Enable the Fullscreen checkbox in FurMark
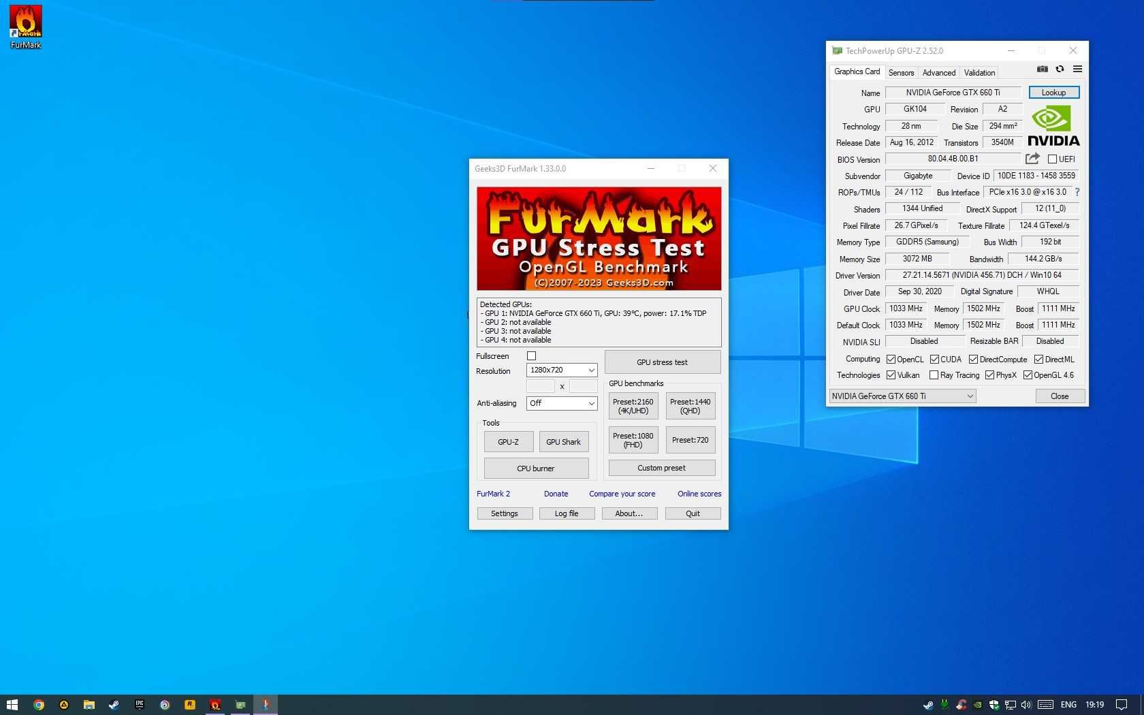Image resolution: width=1144 pixels, height=715 pixels. click(532, 356)
